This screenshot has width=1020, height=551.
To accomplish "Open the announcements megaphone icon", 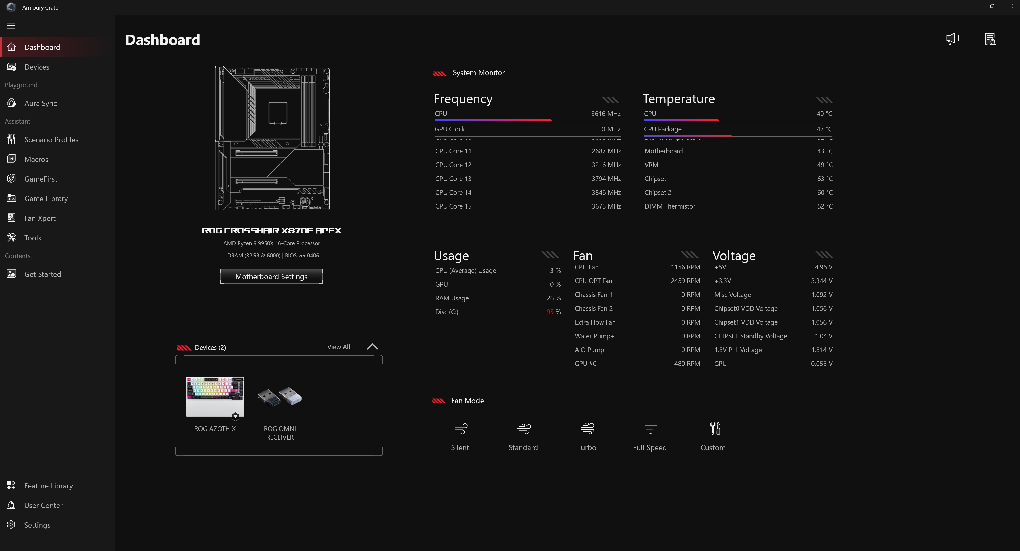I will [953, 39].
